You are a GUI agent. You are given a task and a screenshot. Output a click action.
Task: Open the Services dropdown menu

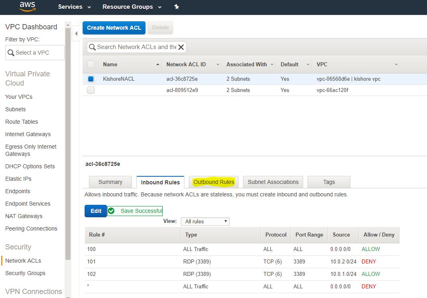[74, 7]
